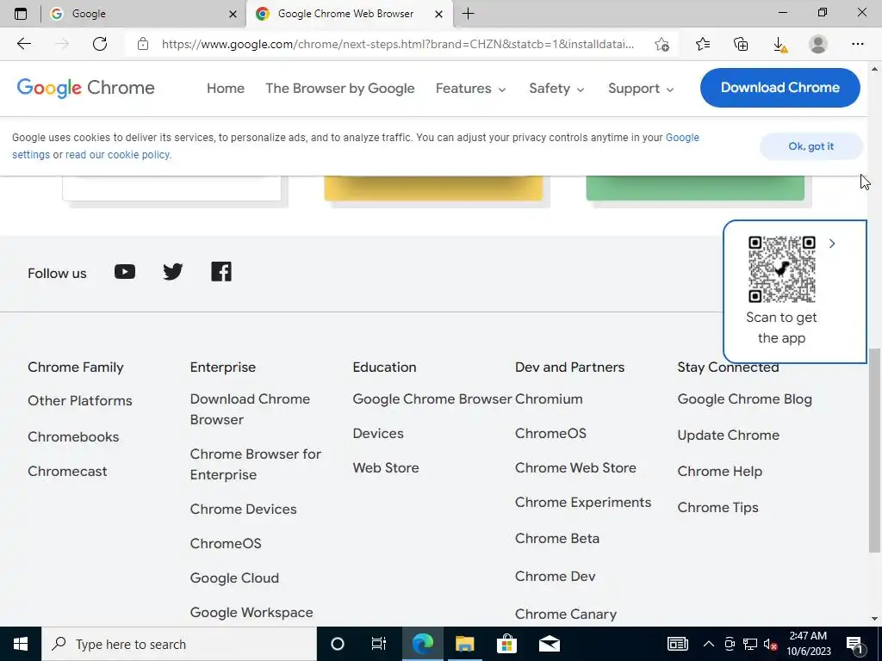Image resolution: width=882 pixels, height=661 pixels.
Task: Open Chrome Web Store link
Action: point(575,467)
